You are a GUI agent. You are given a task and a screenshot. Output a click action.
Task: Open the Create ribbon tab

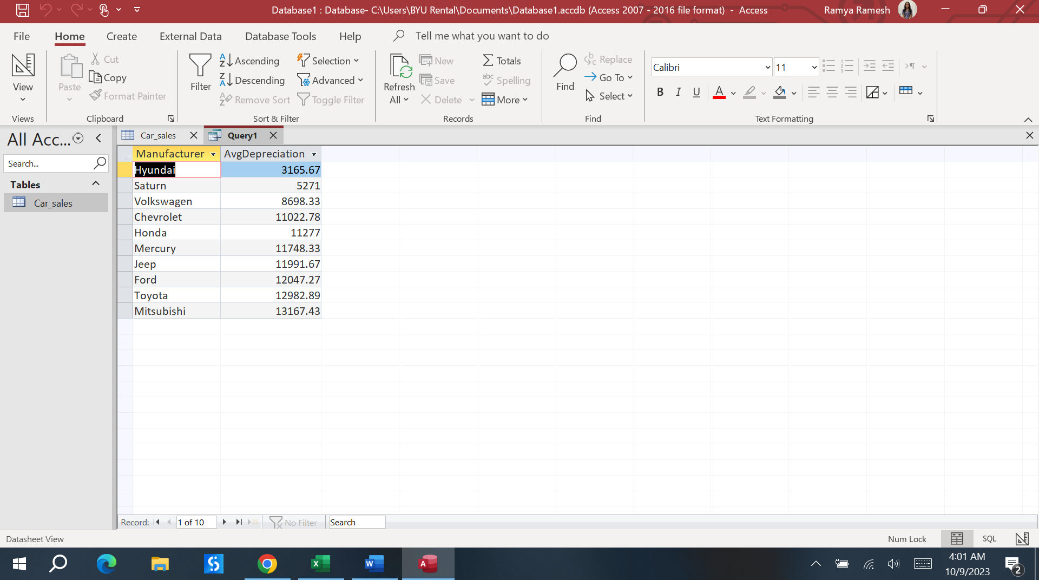click(x=121, y=36)
